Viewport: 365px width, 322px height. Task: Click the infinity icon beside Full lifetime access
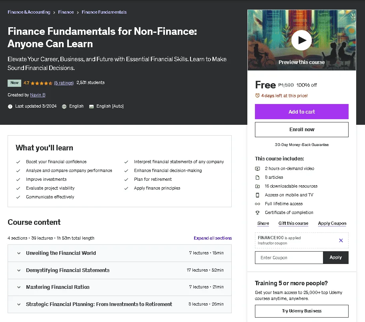[x=257, y=204]
